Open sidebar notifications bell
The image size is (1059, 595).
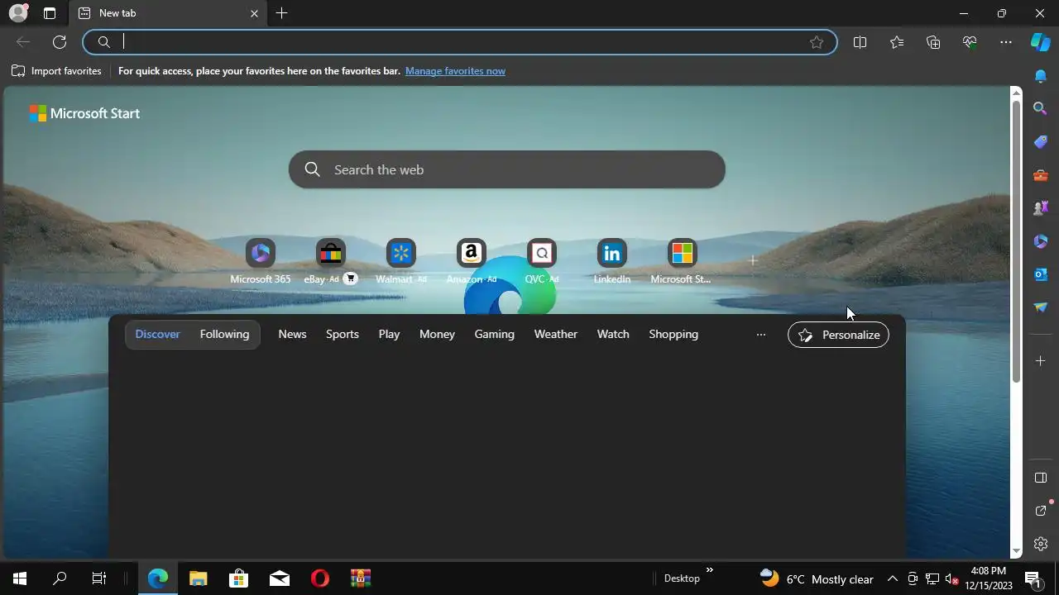[1041, 76]
